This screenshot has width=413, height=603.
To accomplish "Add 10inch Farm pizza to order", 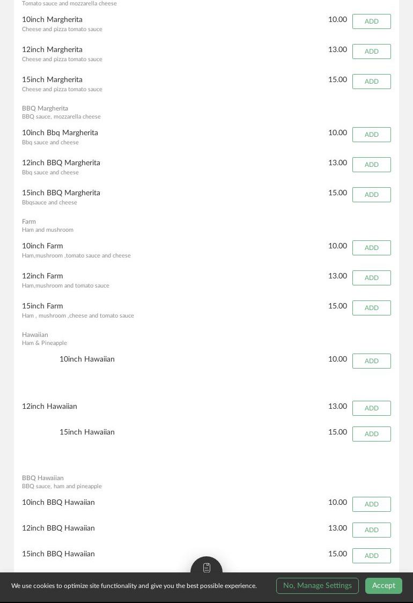I will pos(372,248).
